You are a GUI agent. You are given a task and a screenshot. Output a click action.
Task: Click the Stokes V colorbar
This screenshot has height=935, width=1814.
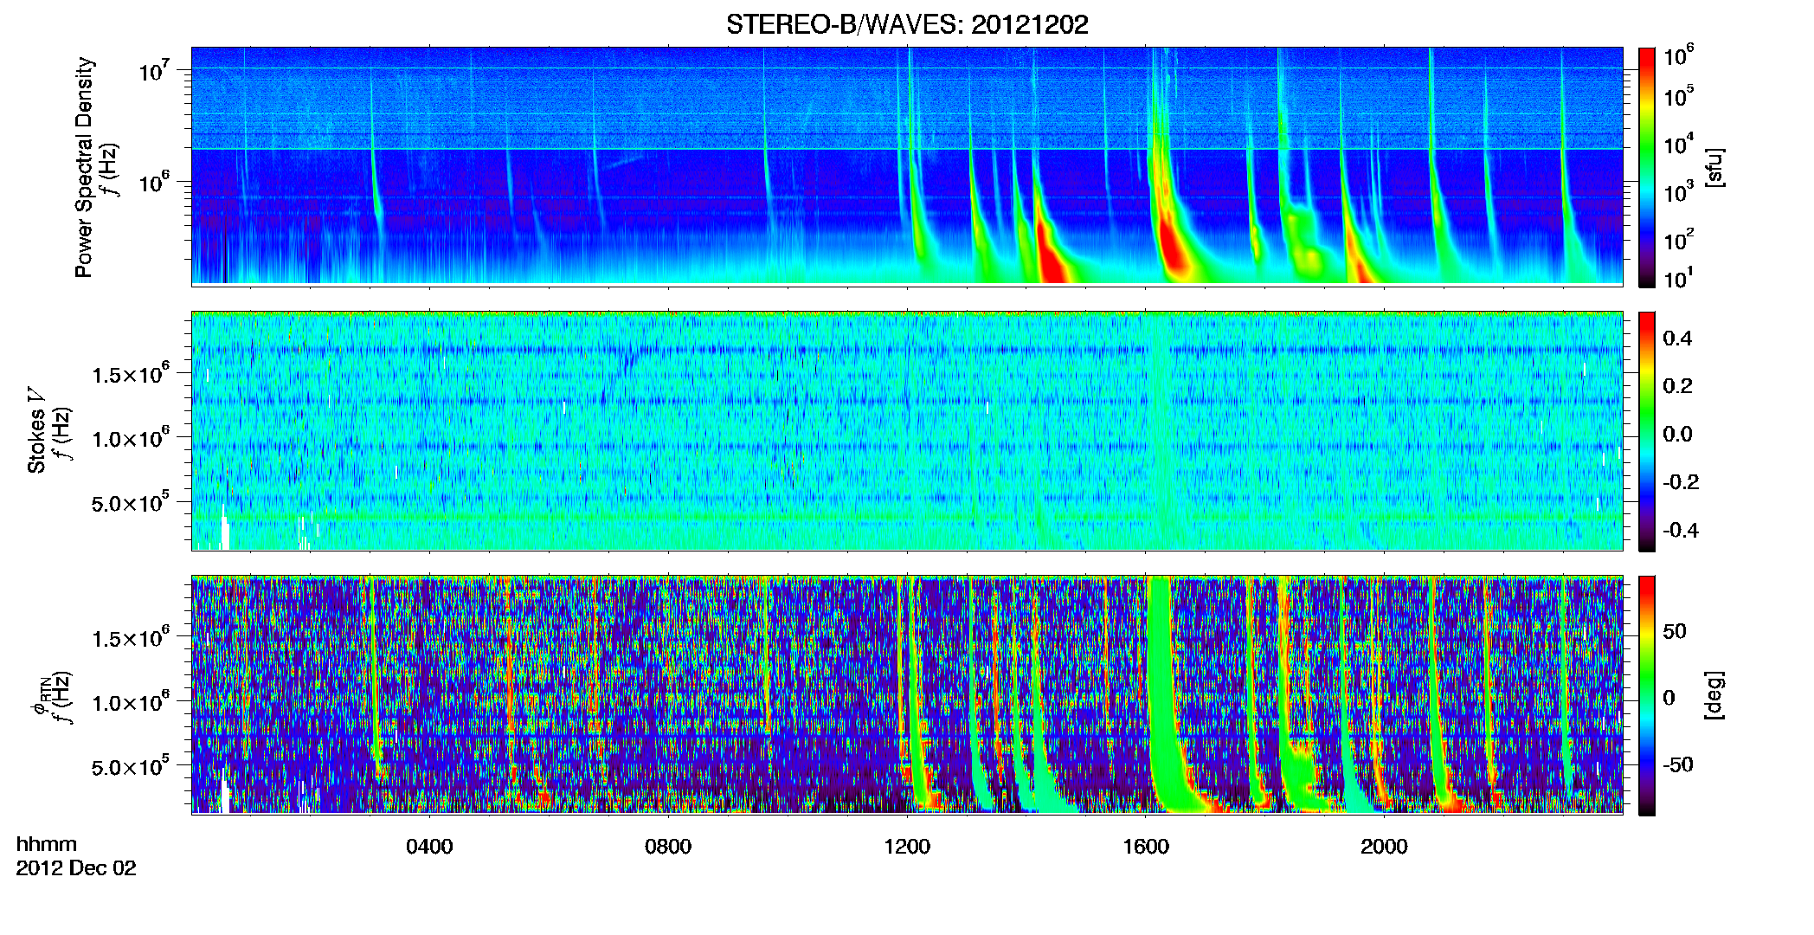click(1647, 431)
